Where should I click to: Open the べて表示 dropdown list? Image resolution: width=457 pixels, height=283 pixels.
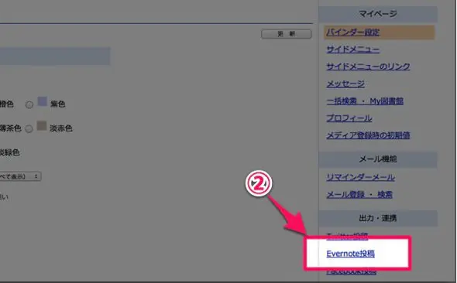coord(20,176)
